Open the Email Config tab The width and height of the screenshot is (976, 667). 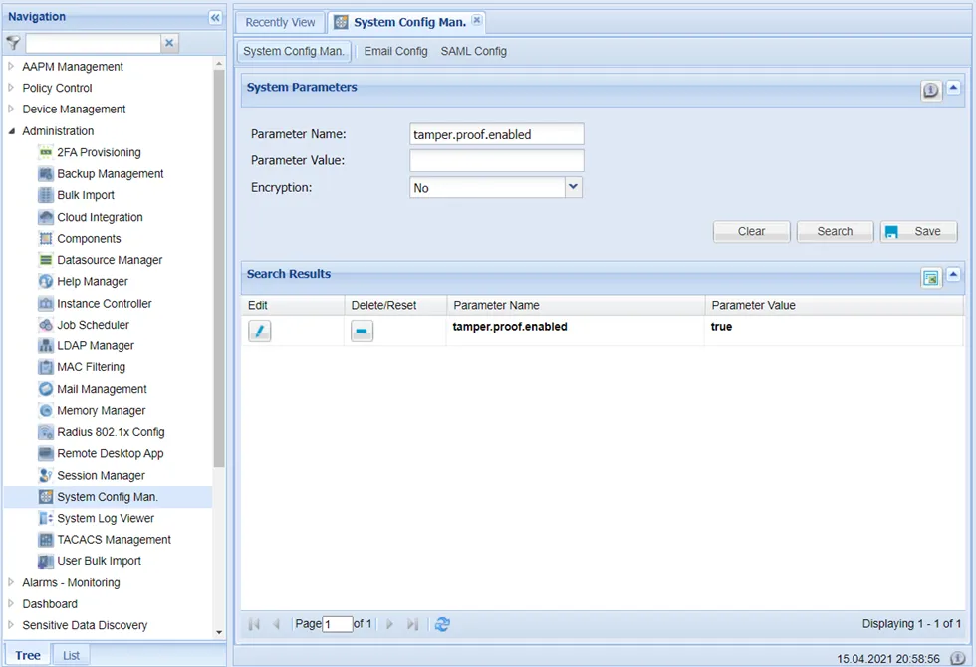click(x=396, y=51)
